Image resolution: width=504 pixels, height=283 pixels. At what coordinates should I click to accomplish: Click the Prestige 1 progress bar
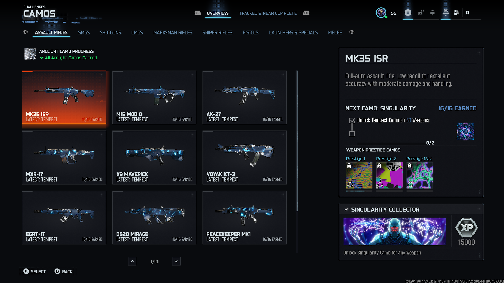[x=359, y=191]
